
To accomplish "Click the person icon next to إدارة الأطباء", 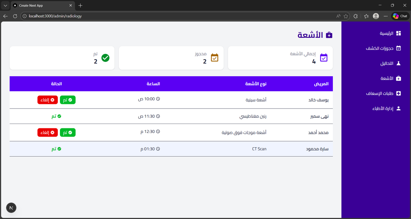I will [398, 108].
